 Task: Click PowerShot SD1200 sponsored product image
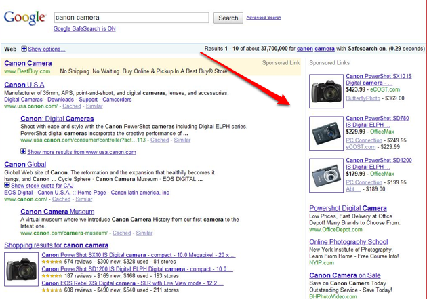[x=326, y=176]
